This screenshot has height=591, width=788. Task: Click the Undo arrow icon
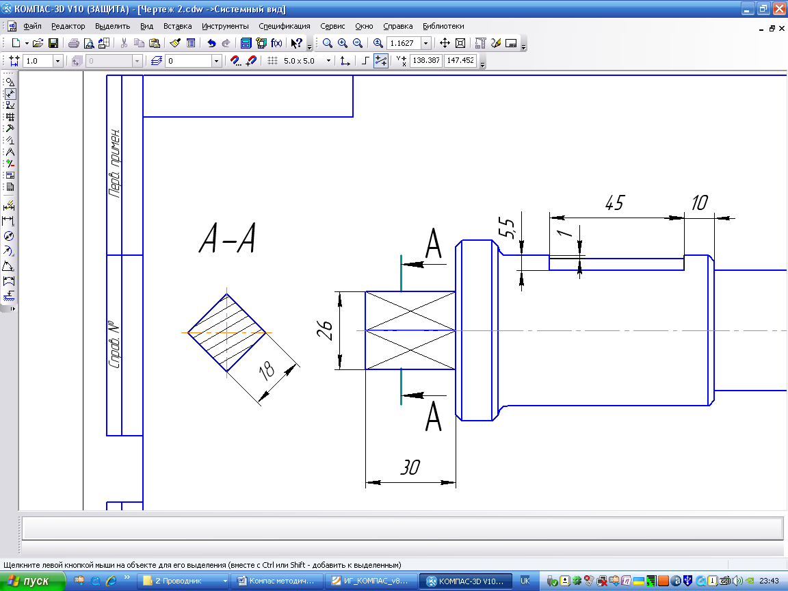[x=211, y=43]
